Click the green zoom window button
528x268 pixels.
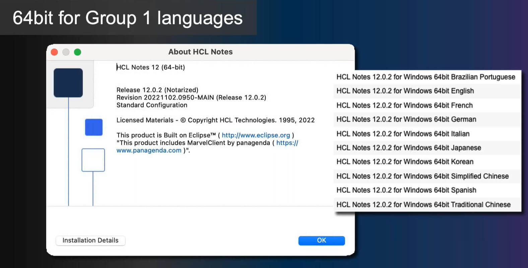click(x=77, y=52)
